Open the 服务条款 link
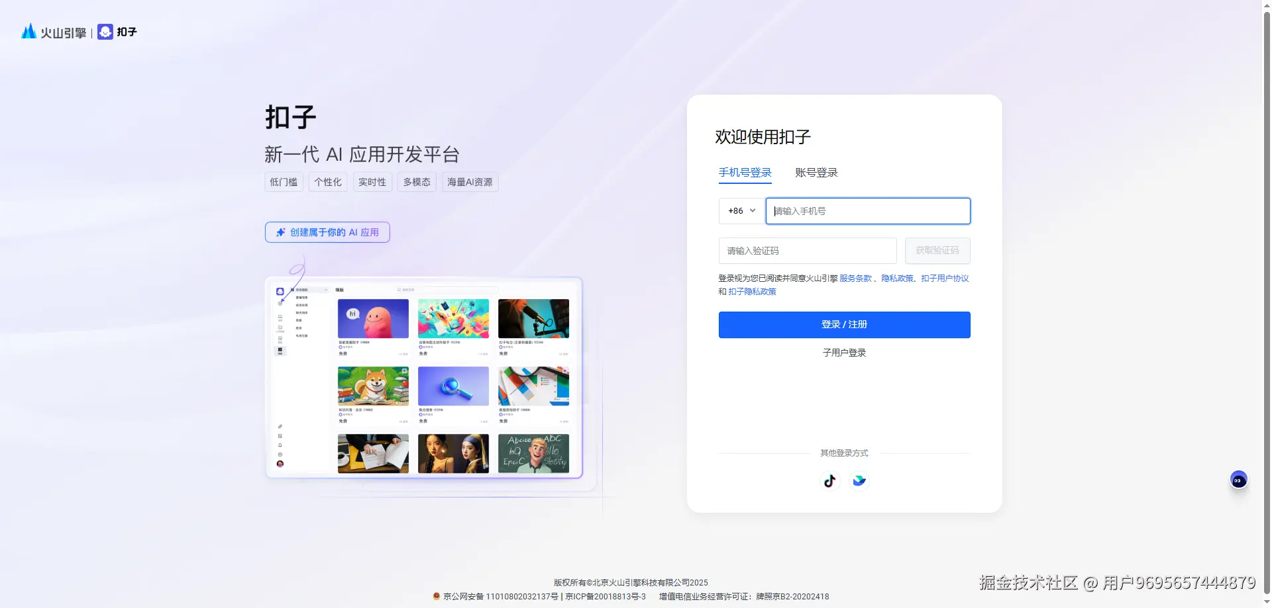This screenshot has width=1272, height=608. pos(856,279)
